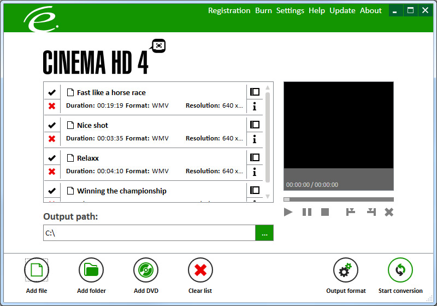The width and height of the screenshot is (437, 306).
Task: Open preview panel icon for Nice shot
Action: pos(255,125)
